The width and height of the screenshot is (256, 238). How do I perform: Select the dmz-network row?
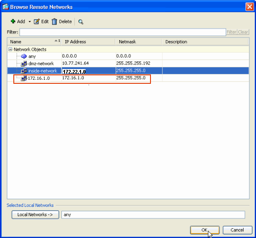point(128,63)
